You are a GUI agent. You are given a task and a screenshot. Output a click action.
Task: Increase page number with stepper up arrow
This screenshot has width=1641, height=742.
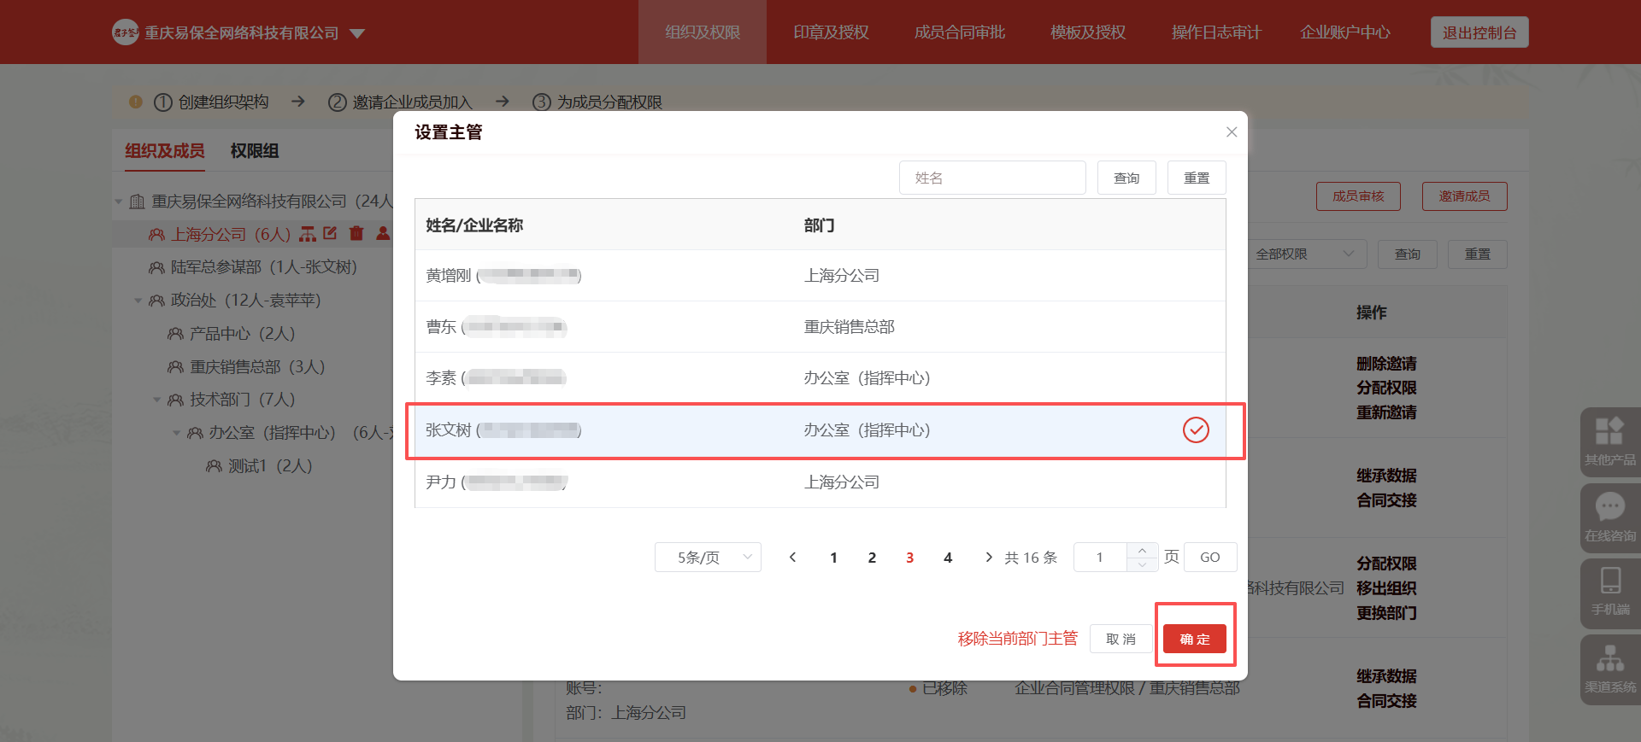(x=1142, y=551)
